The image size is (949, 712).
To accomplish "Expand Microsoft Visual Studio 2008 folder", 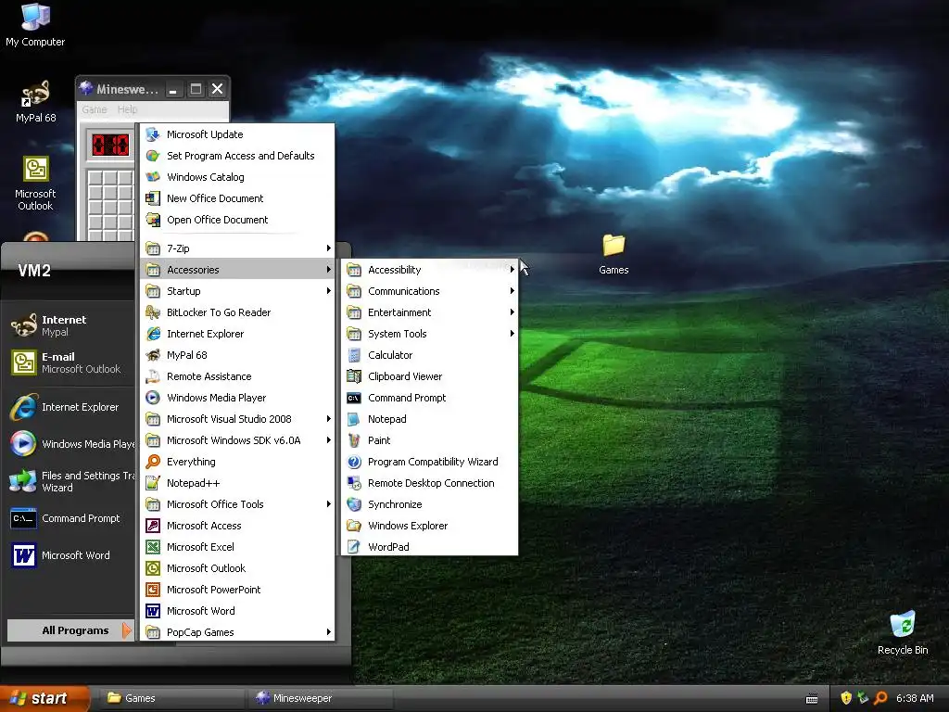I will 237,419.
